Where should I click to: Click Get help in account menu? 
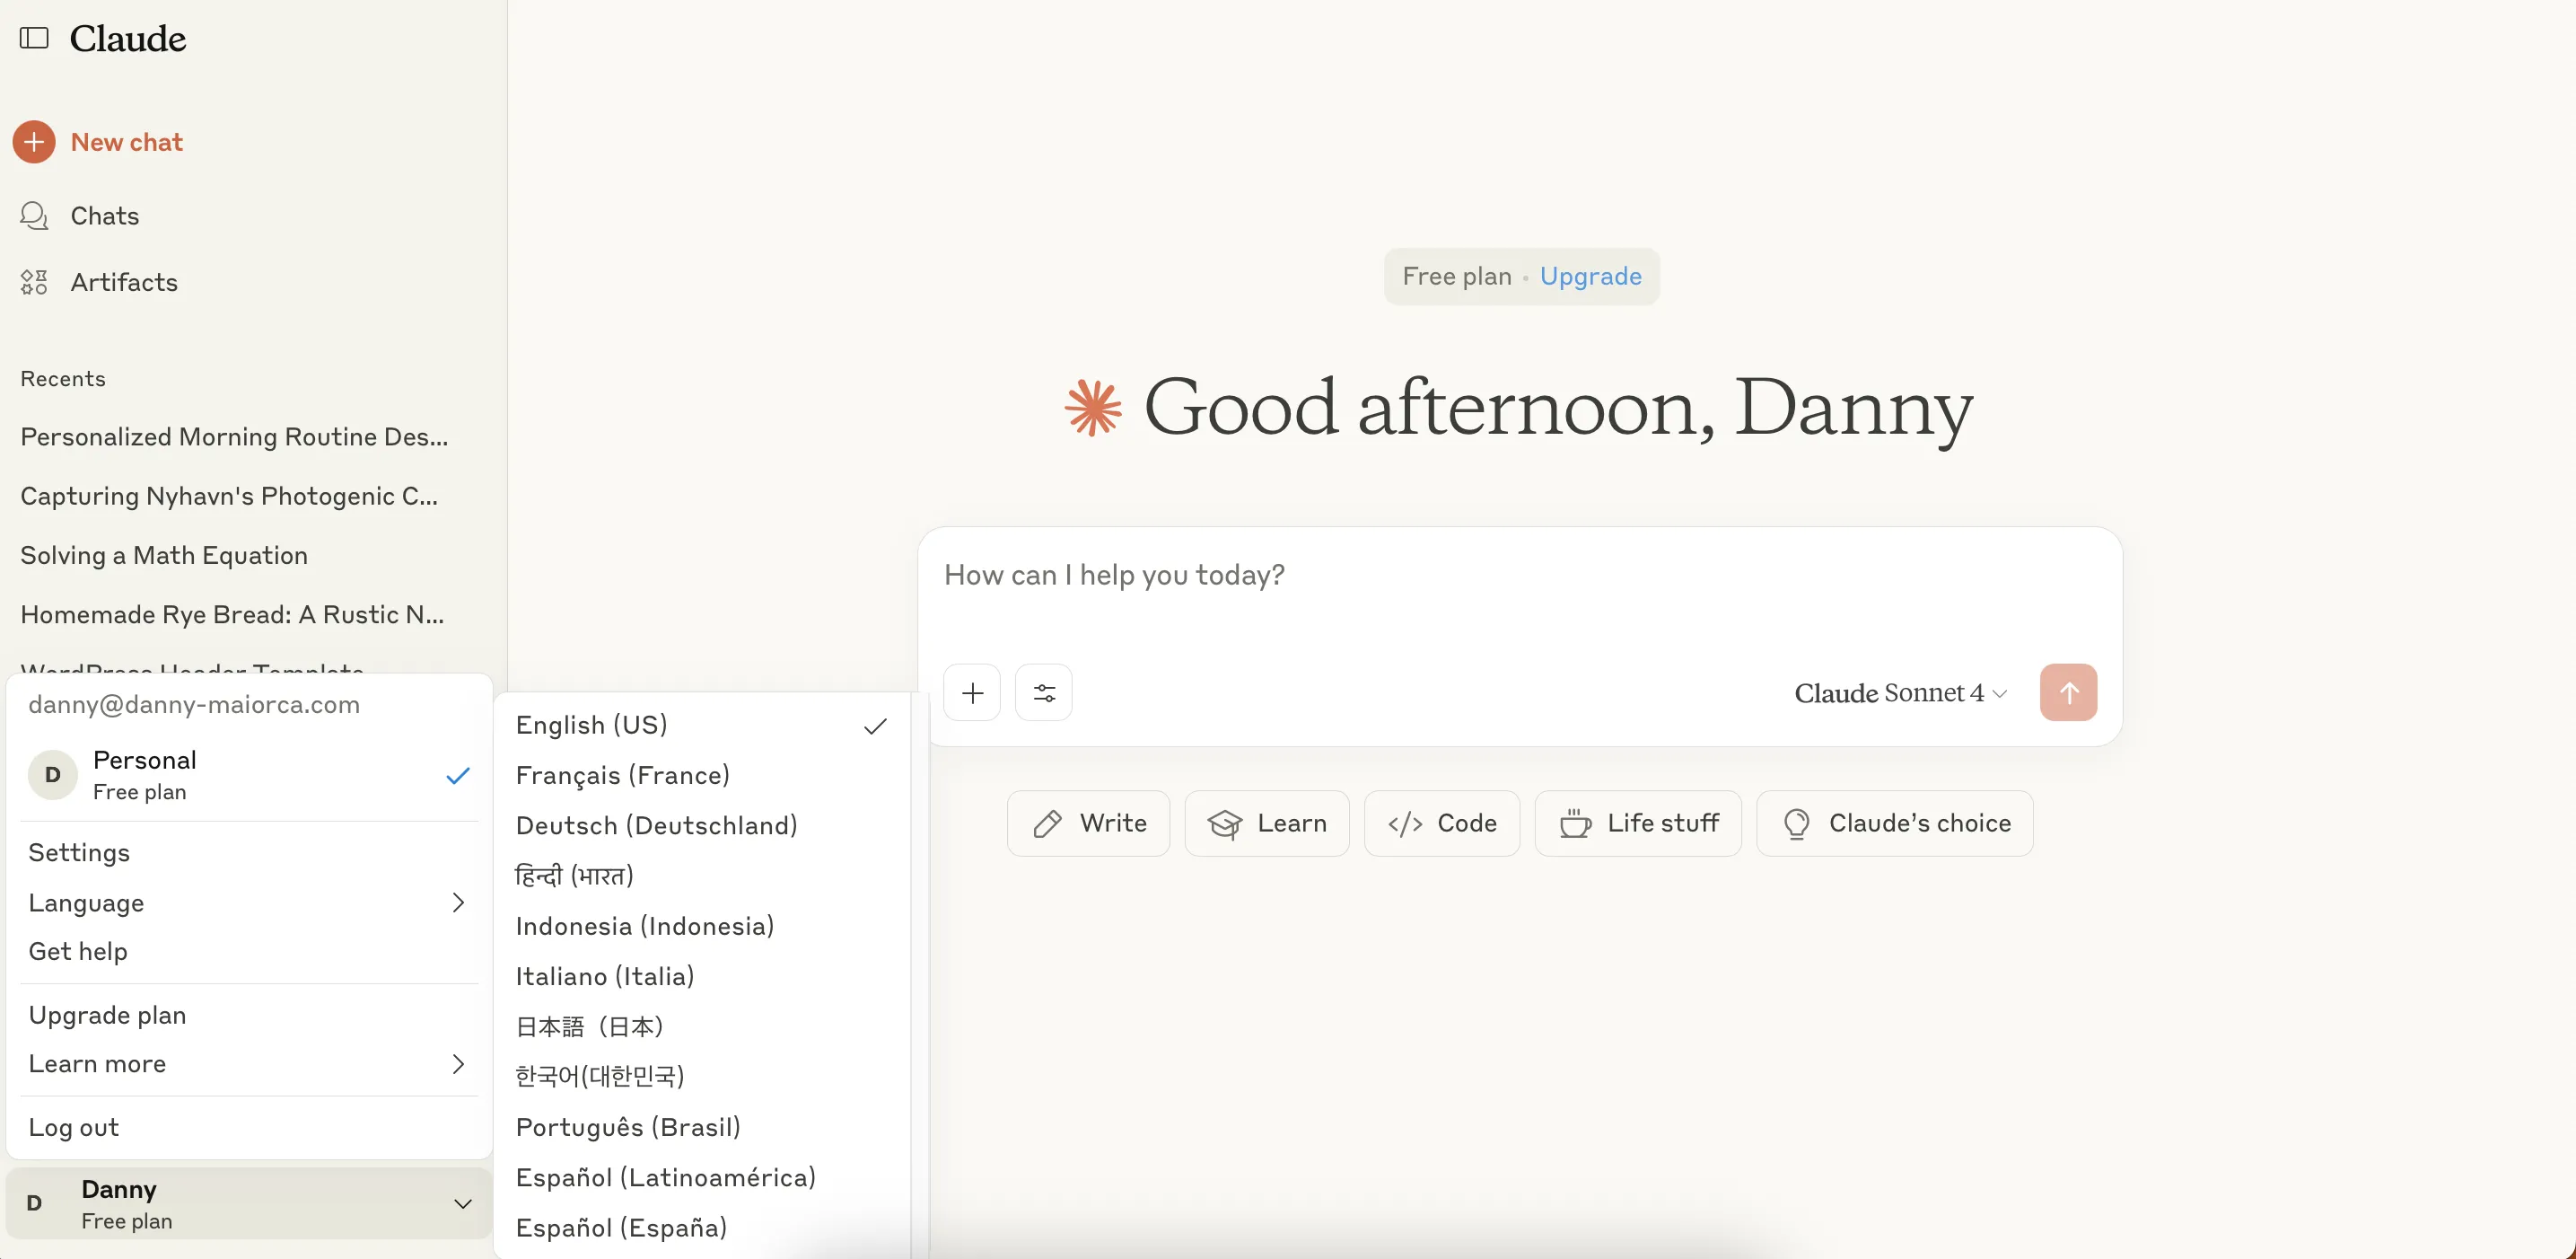[x=249, y=952]
